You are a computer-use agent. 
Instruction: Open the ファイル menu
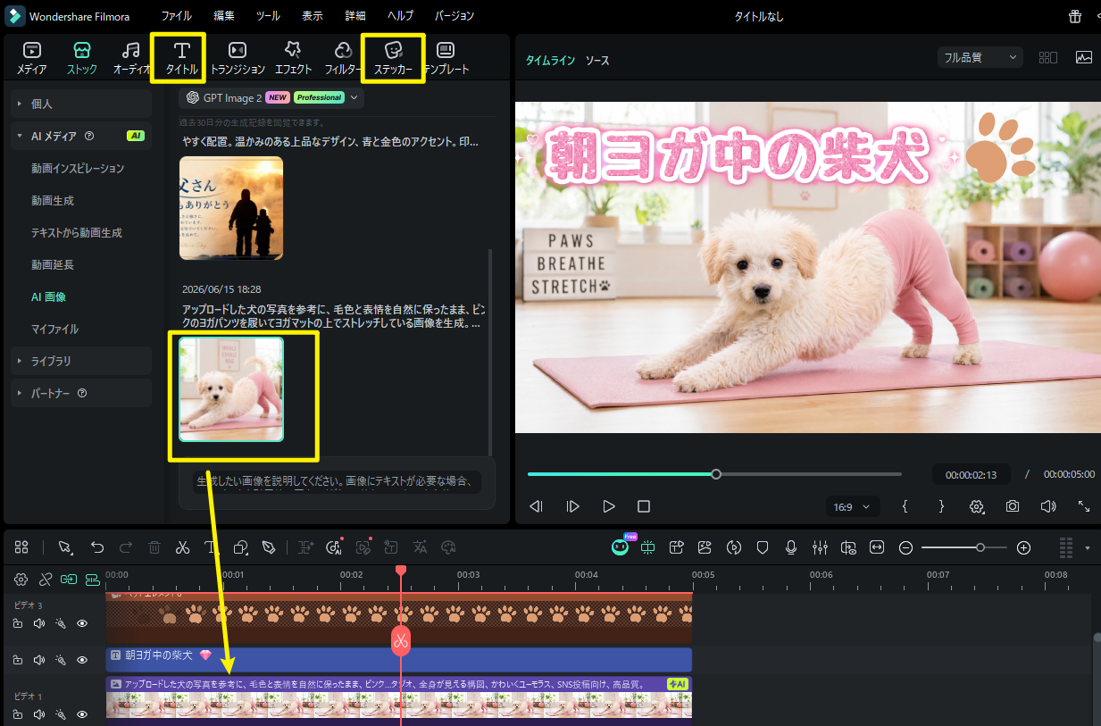[177, 16]
